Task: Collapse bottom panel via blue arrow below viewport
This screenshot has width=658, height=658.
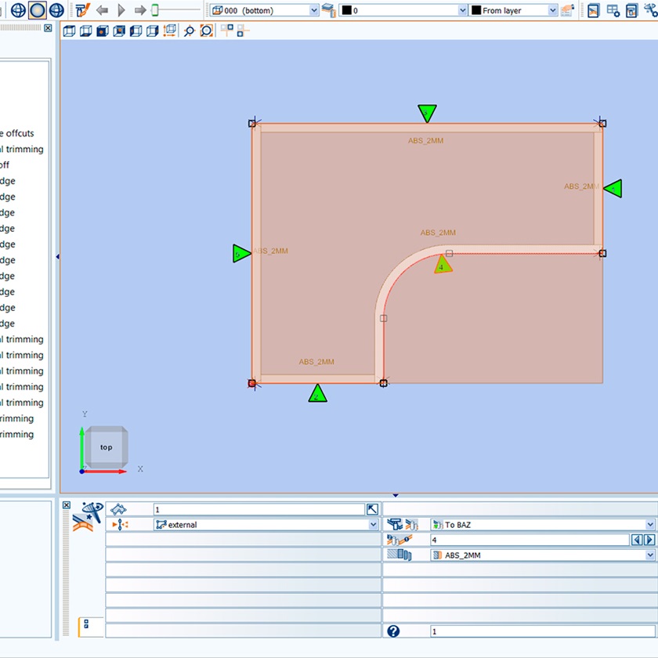Action: 396,496
